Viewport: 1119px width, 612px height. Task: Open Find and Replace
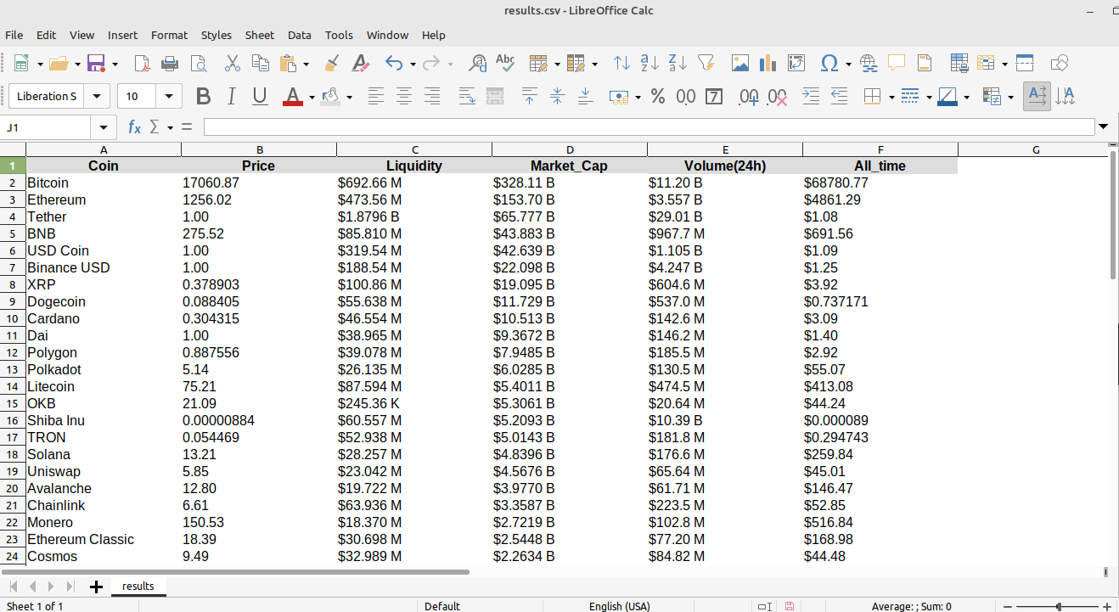pos(478,63)
